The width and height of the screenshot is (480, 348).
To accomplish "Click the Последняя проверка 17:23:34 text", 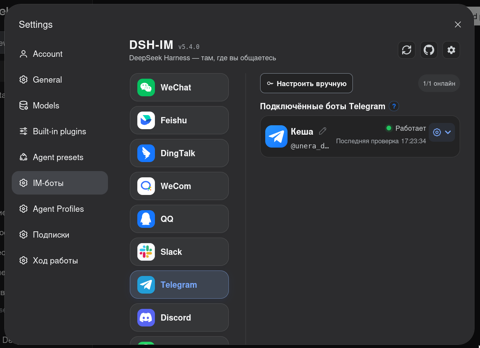I will (381, 141).
